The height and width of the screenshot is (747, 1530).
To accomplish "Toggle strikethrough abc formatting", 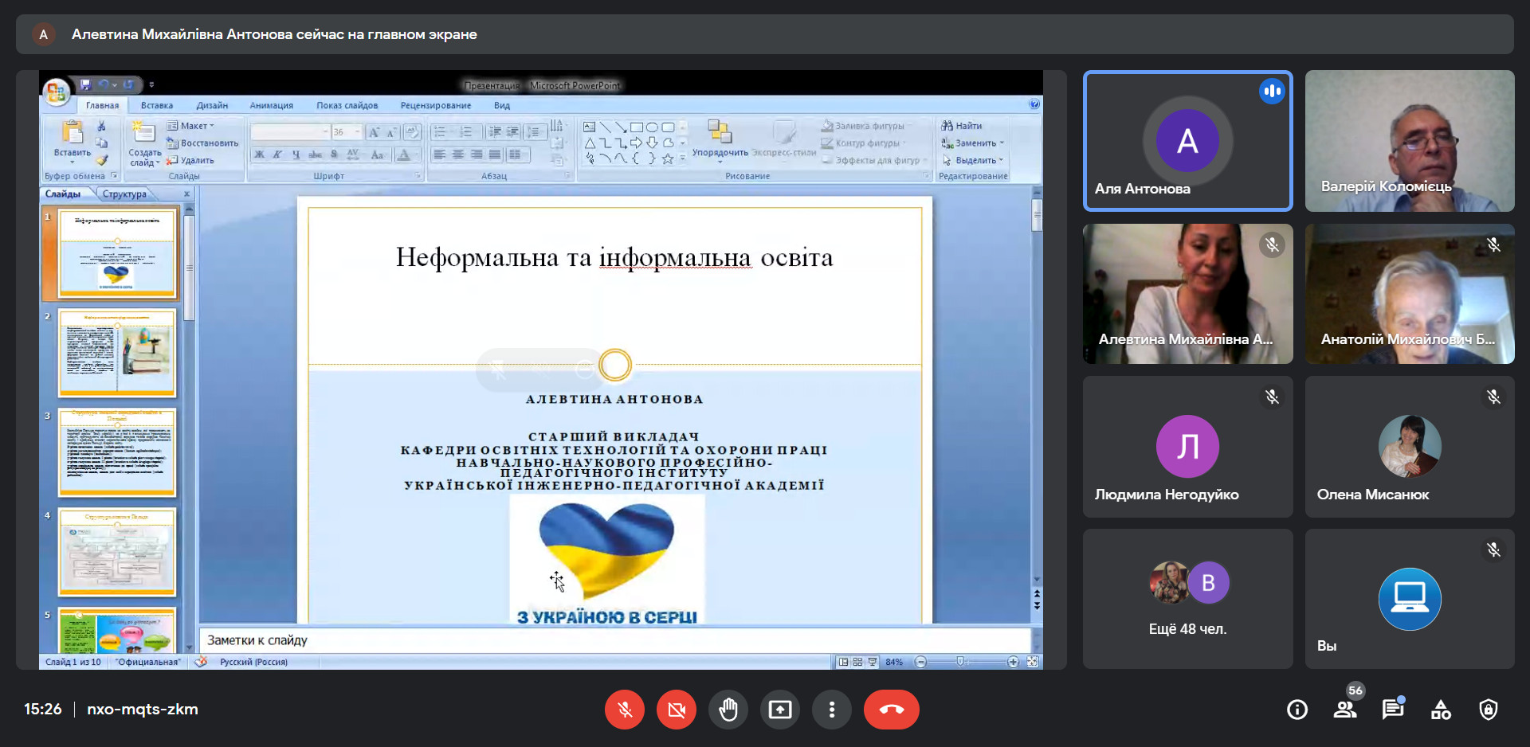I will [315, 154].
